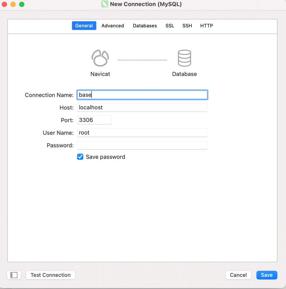This screenshot has width=286, height=289.
Task: Cancel the new connection dialog
Action: [x=238, y=275]
